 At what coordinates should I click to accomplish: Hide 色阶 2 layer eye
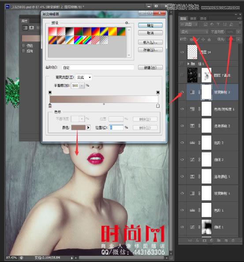tap(182, 143)
